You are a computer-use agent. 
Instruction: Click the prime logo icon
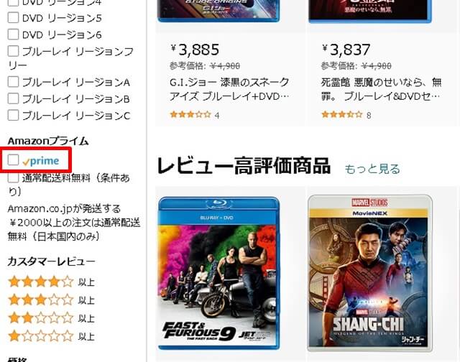(x=41, y=161)
